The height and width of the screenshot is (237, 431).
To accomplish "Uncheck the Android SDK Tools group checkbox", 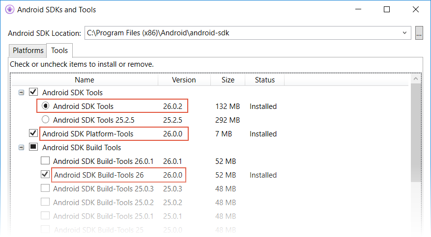I will 33,92.
